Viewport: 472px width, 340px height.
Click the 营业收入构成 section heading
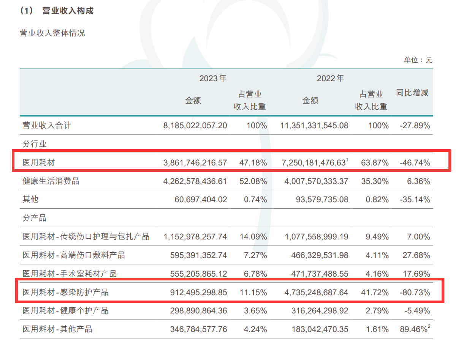[x=68, y=11]
